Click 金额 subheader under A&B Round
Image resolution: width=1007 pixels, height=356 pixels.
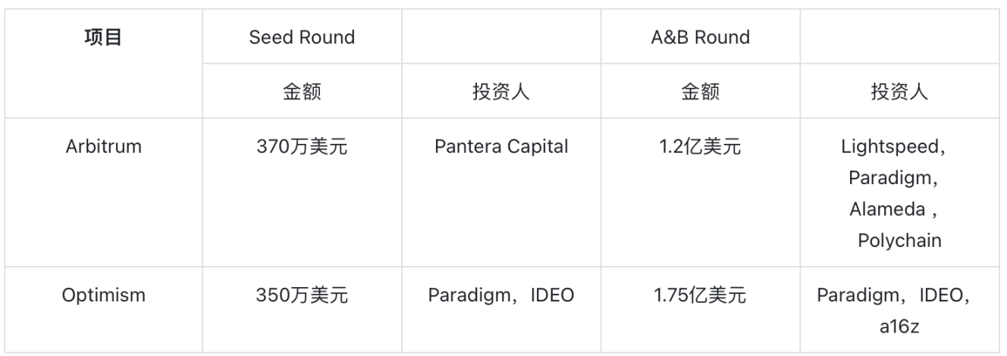coord(701,92)
